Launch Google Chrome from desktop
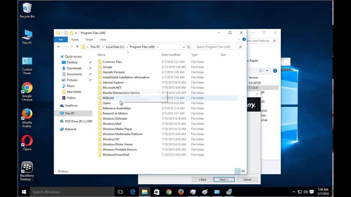 (x=27, y=92)
